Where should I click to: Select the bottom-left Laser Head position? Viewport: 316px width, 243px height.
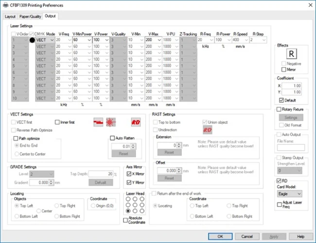(x=128, y=211)
